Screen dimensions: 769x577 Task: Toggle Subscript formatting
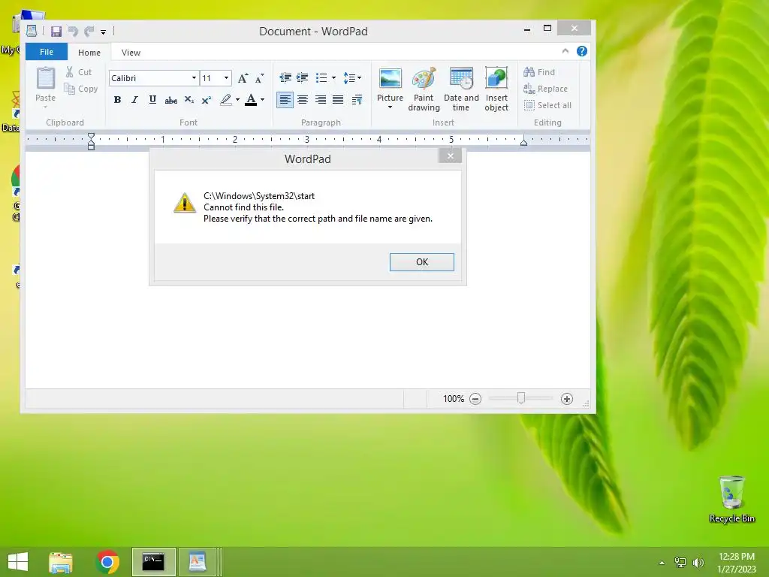click(188, 100)
